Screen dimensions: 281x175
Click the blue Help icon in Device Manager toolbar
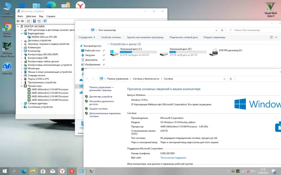point(34,21)
